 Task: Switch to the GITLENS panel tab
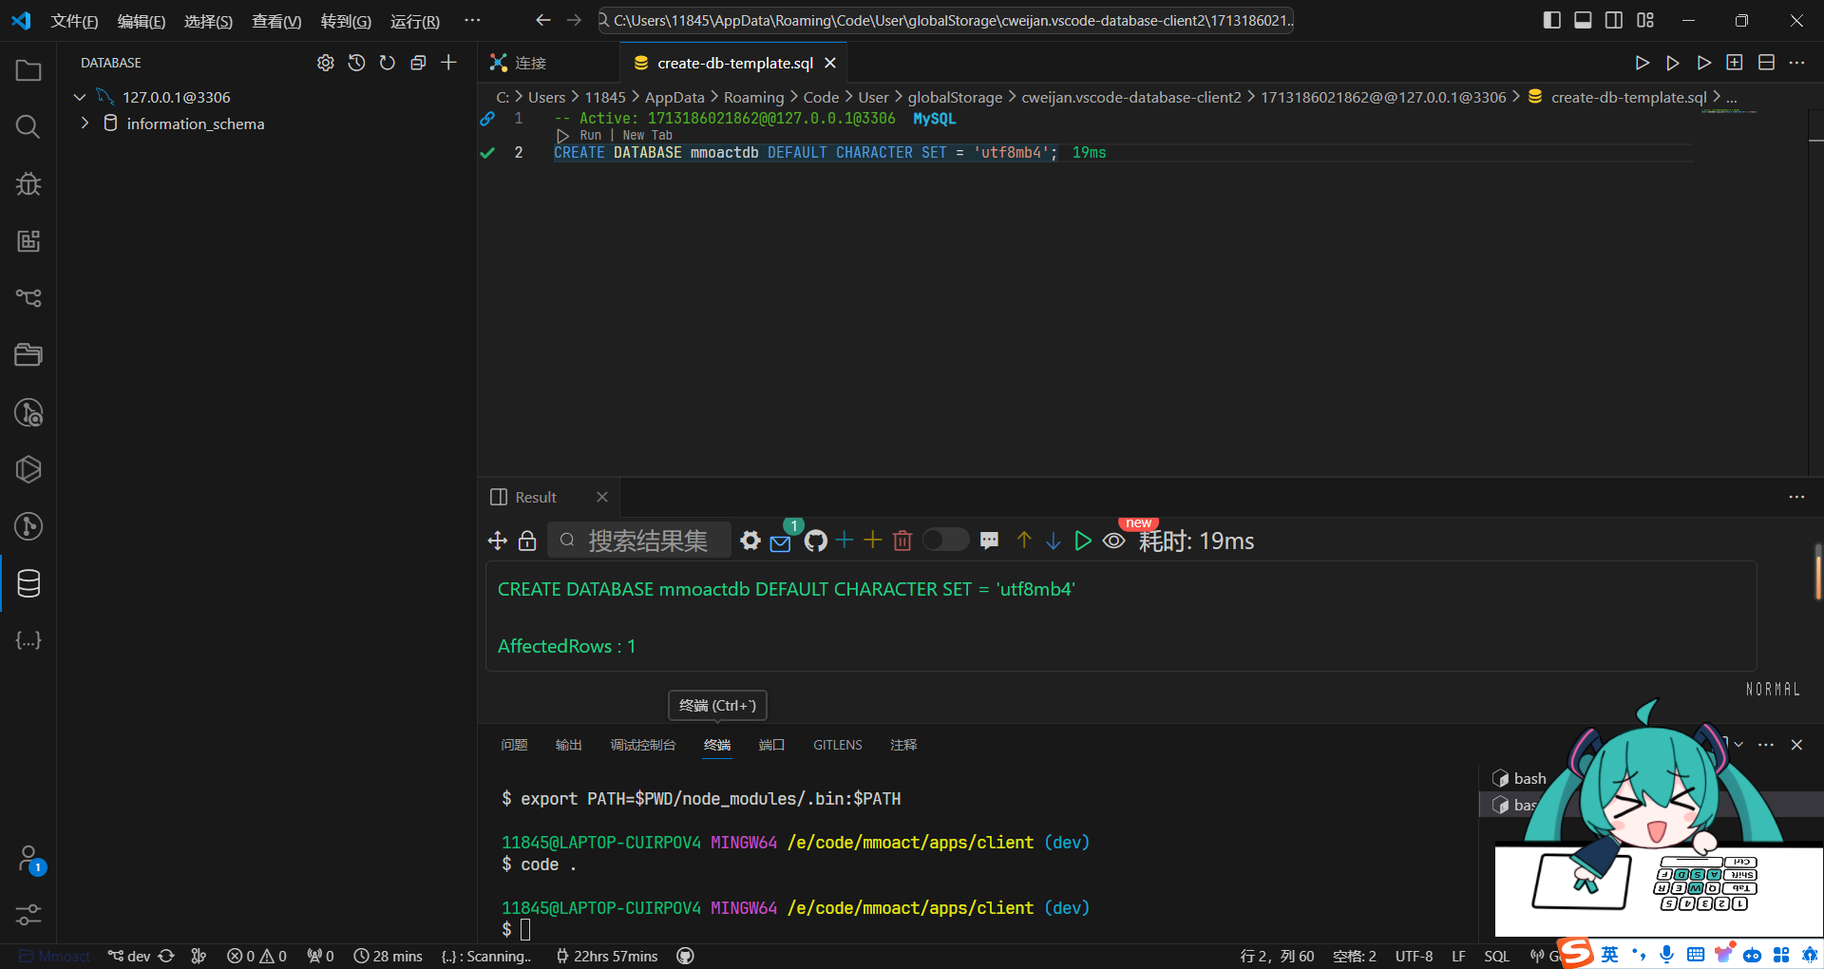838,745
